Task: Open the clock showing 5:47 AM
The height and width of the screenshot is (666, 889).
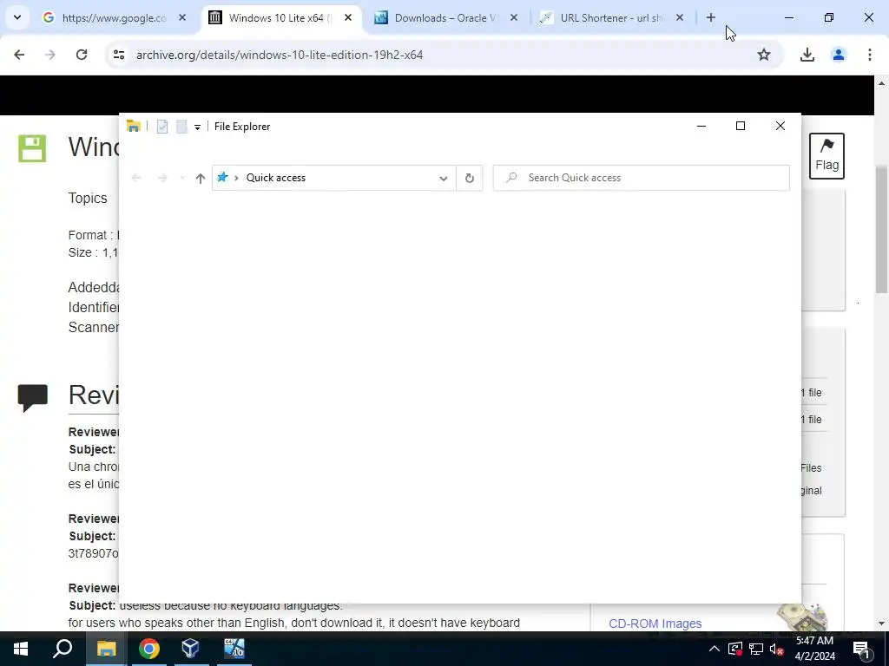Action: coord(814,649)
